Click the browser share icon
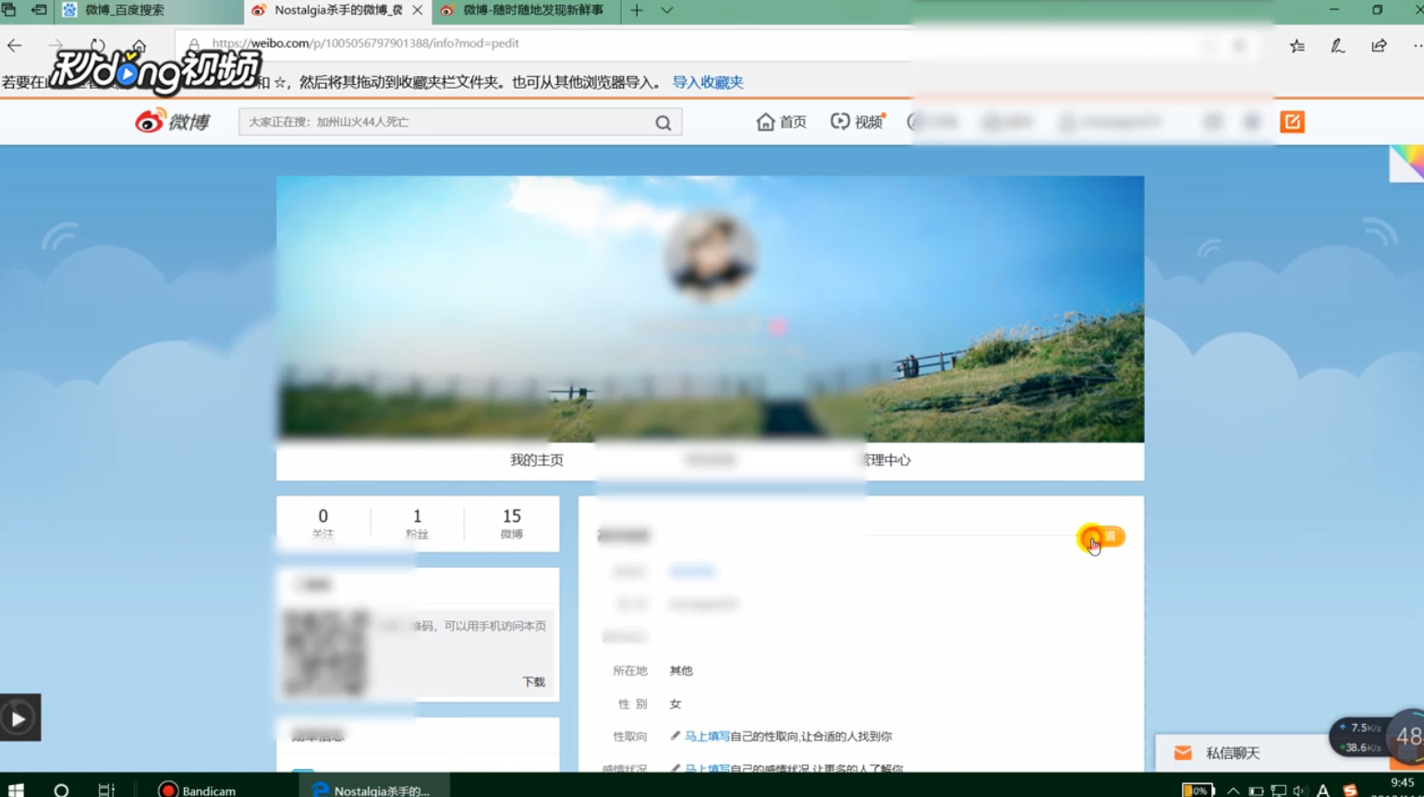This screenshot has width=1424, height=797. click(x=1379, y=45)
